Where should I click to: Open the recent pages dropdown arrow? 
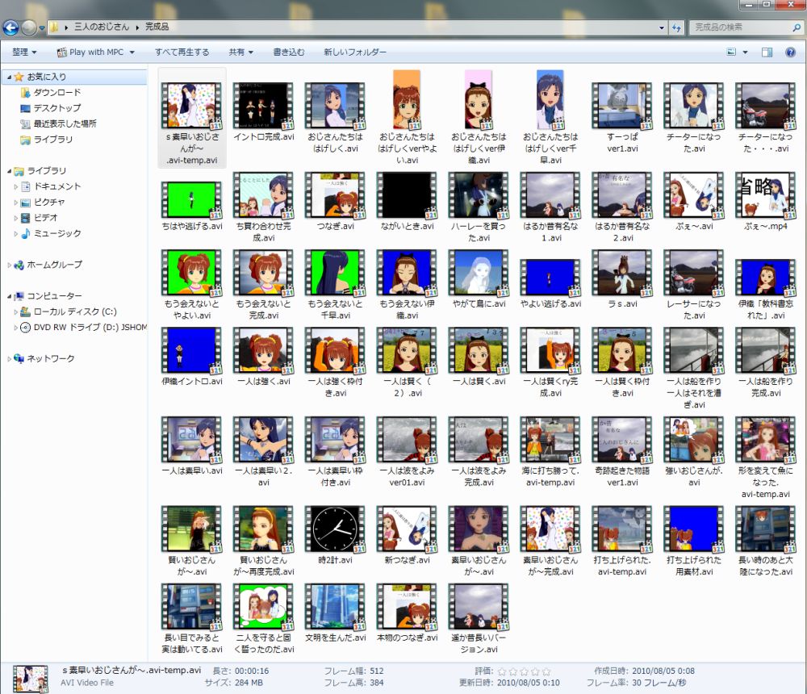point(42,27)
